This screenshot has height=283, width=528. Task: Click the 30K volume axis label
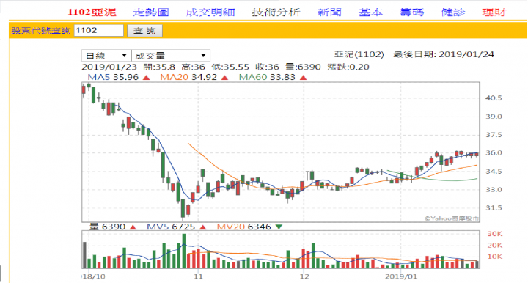(x=495, y=234)
